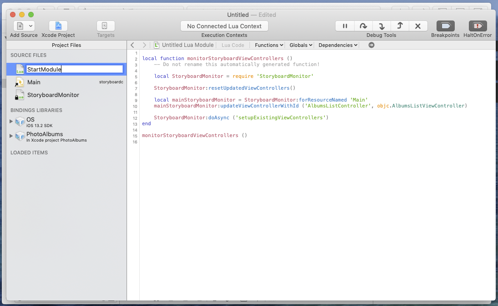Screen dimensions: 498x306
Task: Open the Functions dropdown
Action: coord(269,45)
